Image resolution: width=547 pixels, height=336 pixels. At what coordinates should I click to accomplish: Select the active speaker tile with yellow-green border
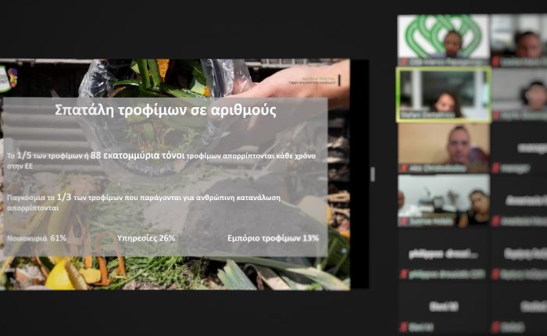[x=443, y=95]
